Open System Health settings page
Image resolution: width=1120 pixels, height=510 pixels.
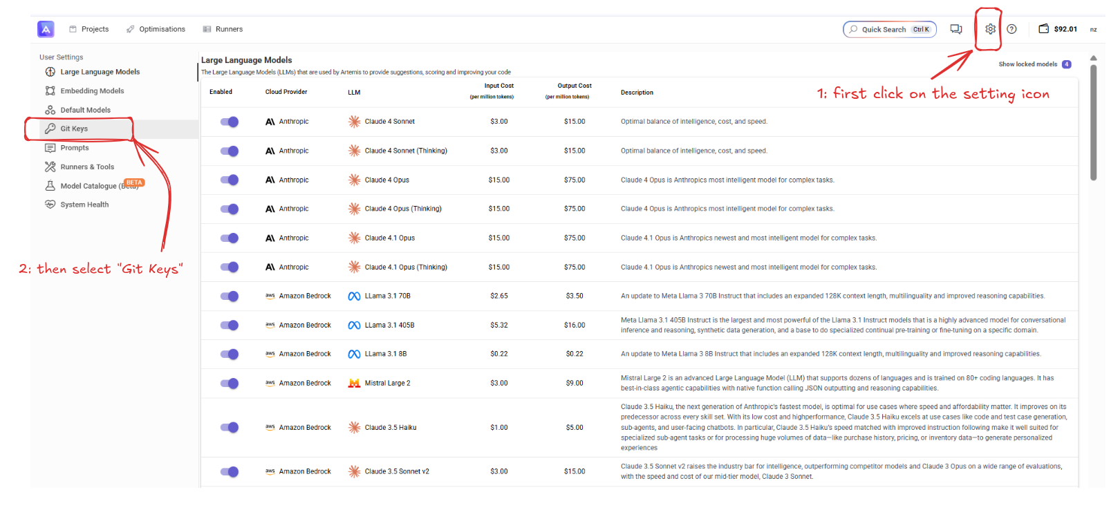[84, 205]
